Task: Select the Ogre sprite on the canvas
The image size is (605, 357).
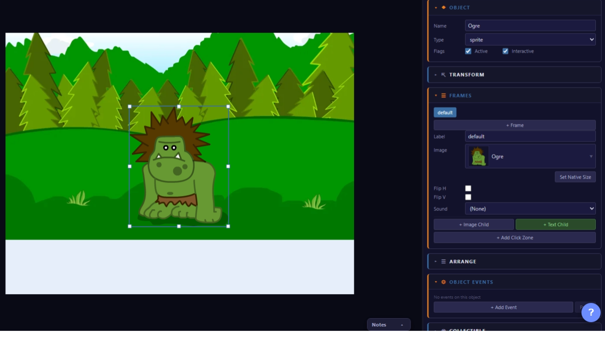Action: [x=179, y=166]
